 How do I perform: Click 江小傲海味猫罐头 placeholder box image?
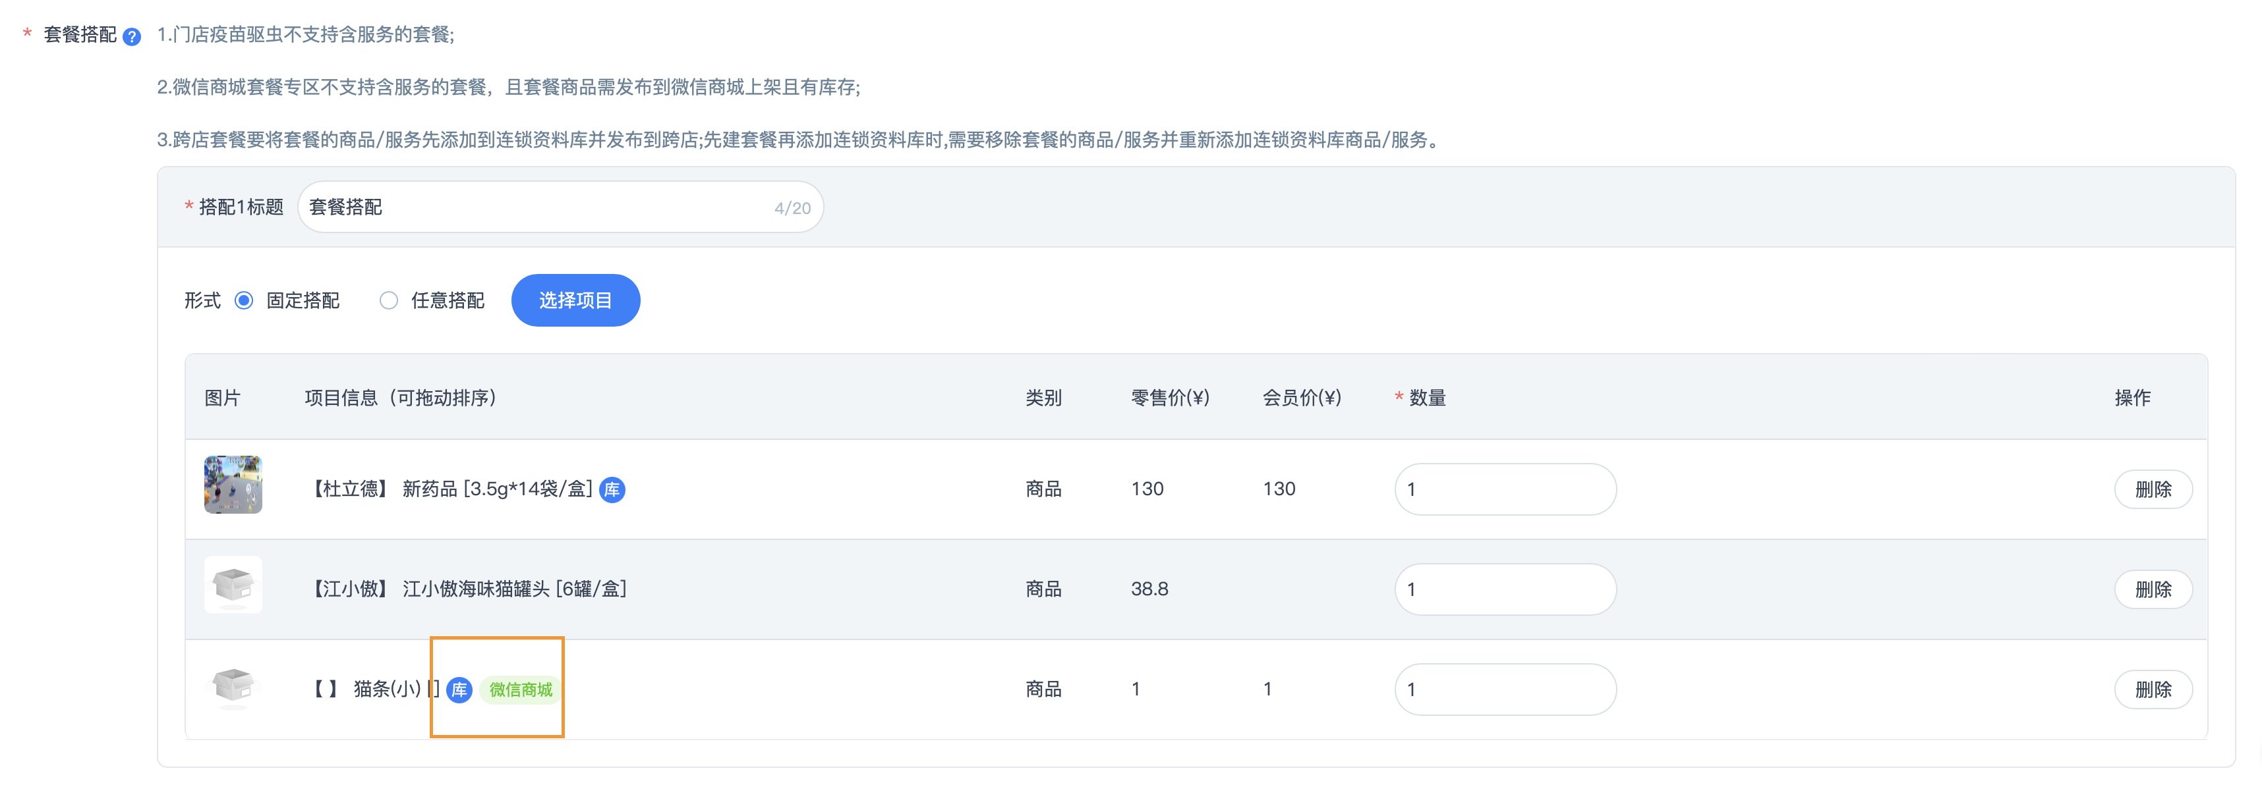[x=233, y=584]
